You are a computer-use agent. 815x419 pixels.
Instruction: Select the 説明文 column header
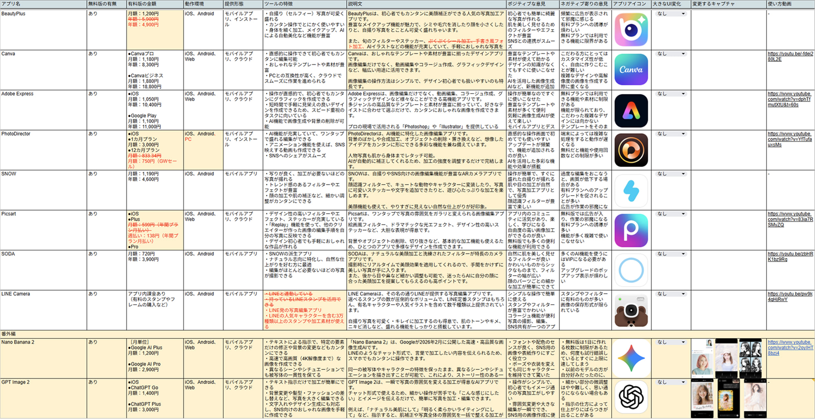[426, 4]
